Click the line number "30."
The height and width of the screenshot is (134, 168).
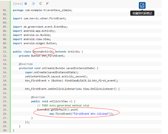(x=5, y=131)
